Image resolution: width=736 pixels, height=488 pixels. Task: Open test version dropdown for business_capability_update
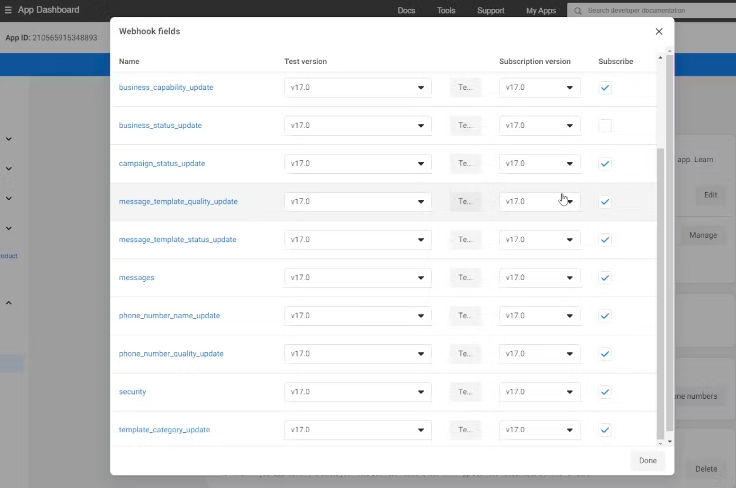click(358, 87)
